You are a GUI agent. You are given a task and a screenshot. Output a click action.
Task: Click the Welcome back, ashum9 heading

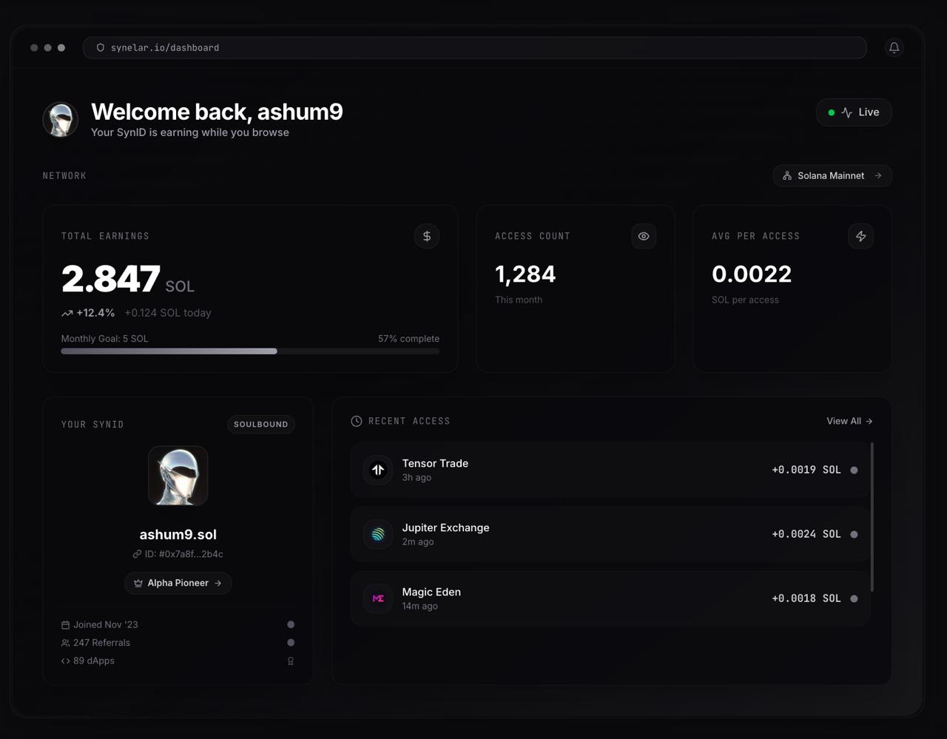click(217, 112)
